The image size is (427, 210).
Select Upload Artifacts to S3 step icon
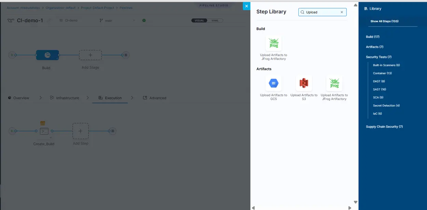pos(304,83)
